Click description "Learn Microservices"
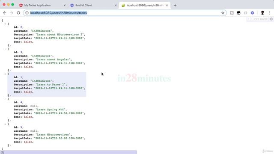Viewport: 274px width, 154px height. coord(53,135)
